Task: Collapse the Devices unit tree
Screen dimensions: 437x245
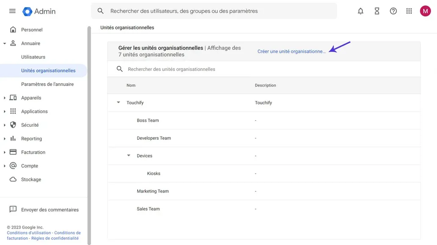Action: click(129, 155)
